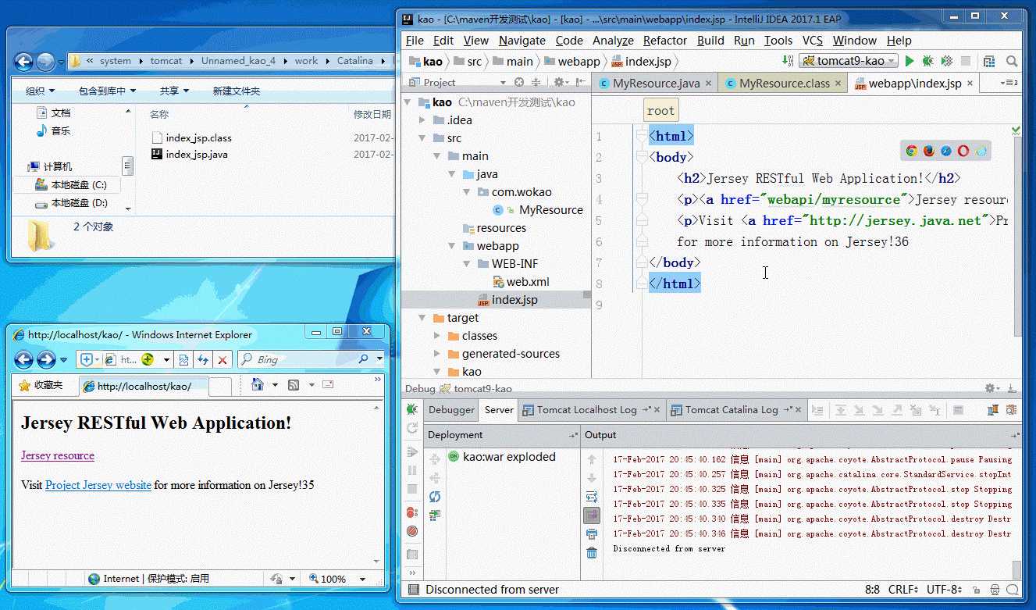1036x610 pixels.
Task: Close the MyResource.class editor tab
Action: point(838,84)
